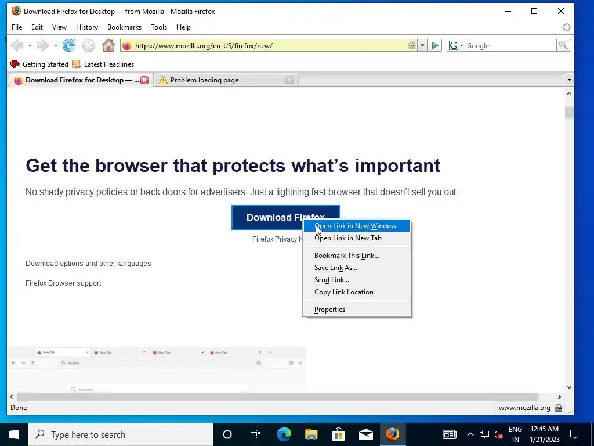Choose Copy Link Location
The height and width of the screenshot is (446, 594).
coord(357,292)
